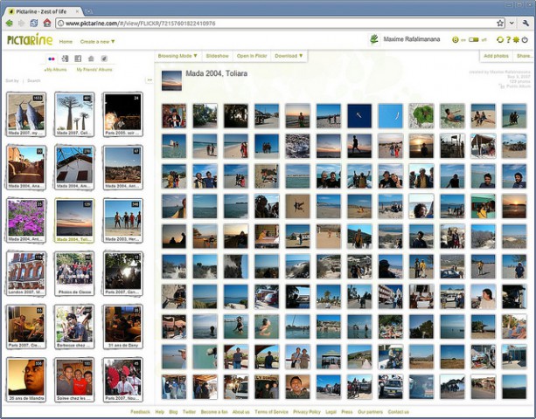The width and height of the screenshot is (536, 419).
Task: Toggle the on/off switch in header
Action: tap(473, 40)
